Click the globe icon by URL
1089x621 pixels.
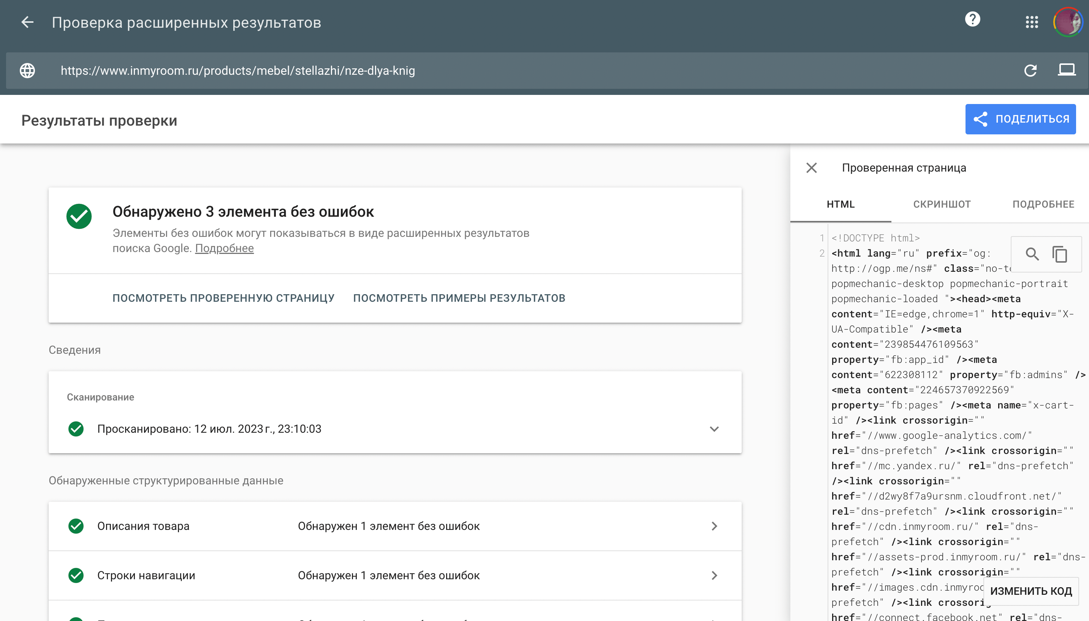point(27,70)
